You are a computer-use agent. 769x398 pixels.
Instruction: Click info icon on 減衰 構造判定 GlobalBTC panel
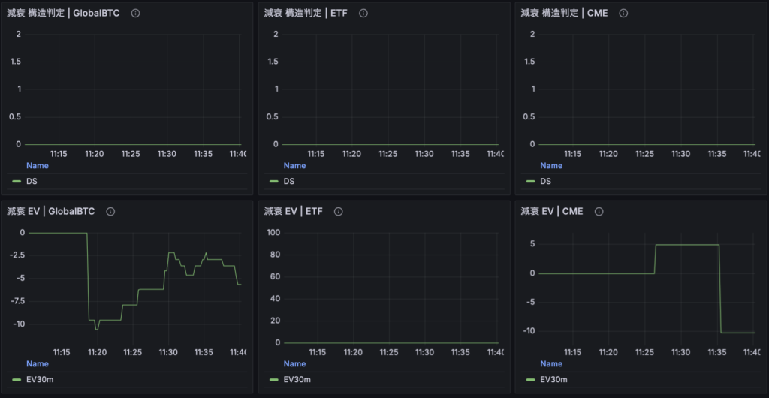135,14
